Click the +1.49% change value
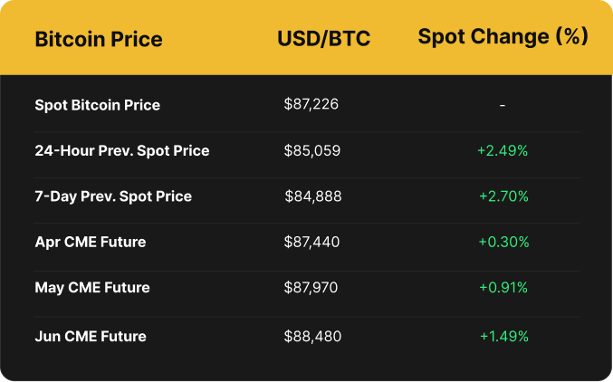This screenshot has height=382, width=613. point(503,336)
